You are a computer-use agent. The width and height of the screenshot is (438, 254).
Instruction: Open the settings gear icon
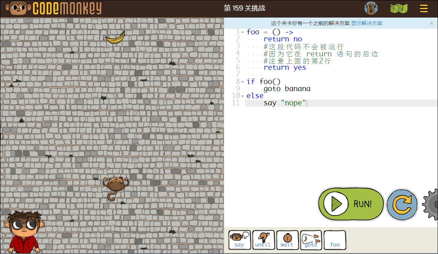[430, 204]
